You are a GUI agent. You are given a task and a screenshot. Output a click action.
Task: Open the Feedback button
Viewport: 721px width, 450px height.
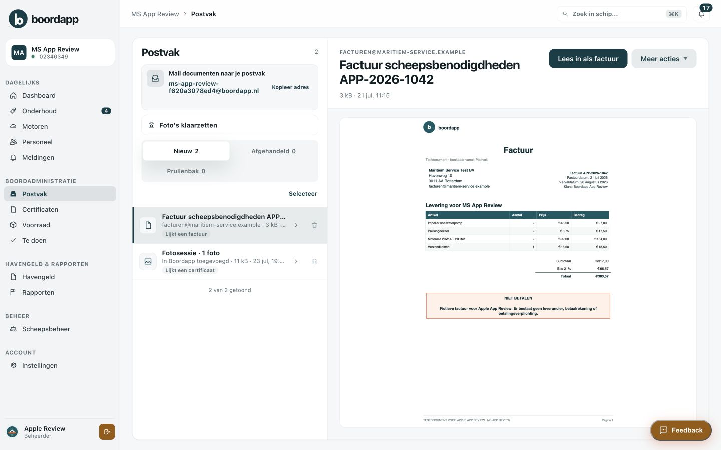point(681,430)
